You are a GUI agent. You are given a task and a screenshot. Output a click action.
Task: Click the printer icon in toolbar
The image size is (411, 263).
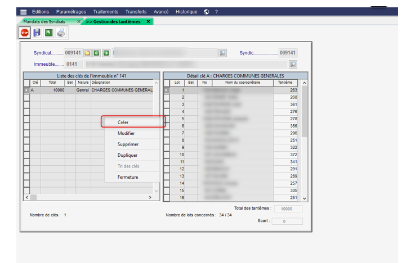pyautogui.click(x=61, y=33)
